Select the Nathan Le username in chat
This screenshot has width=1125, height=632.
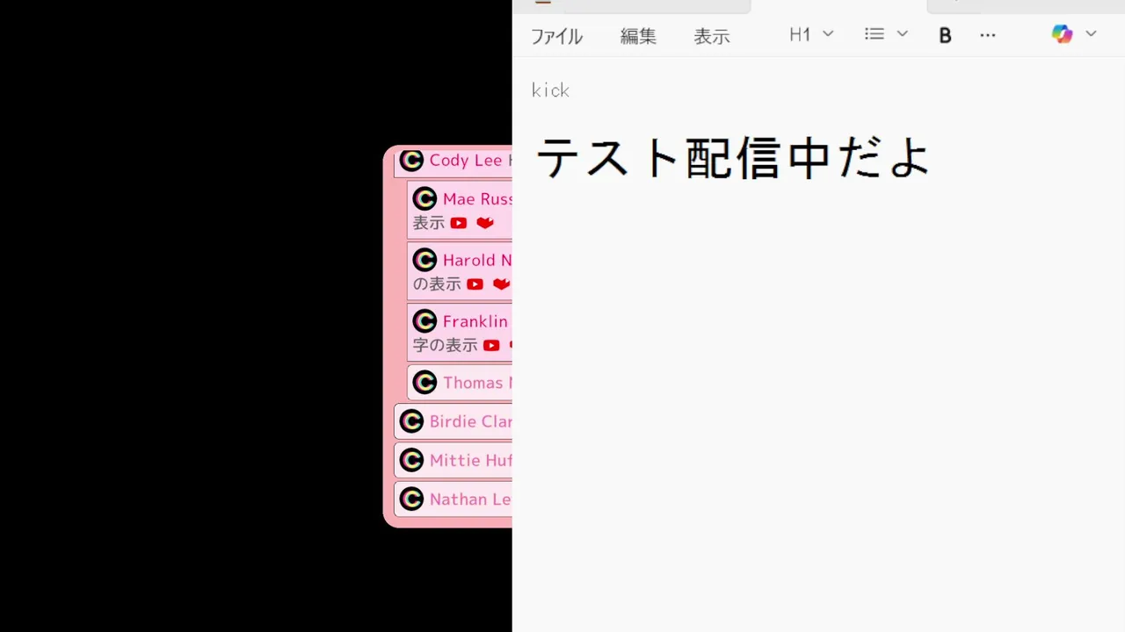tap(470, 499)
